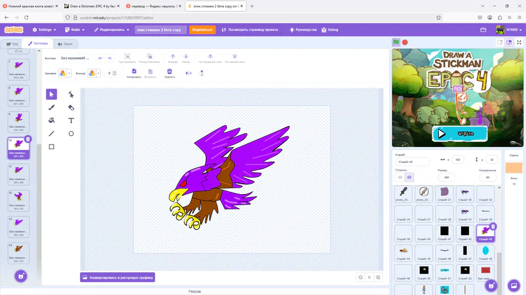Open the Файл menu

tap(75, 30)
